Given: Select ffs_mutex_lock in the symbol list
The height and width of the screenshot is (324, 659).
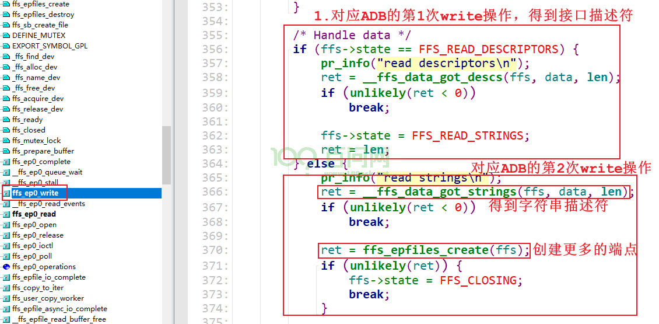Looking at the screenshot, I should [x=37, y=141].
